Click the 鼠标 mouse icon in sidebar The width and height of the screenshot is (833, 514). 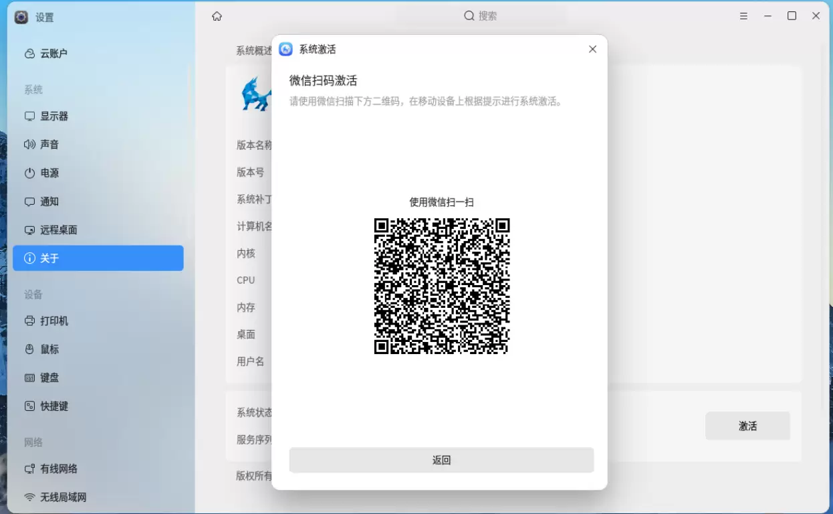[29, 349]
